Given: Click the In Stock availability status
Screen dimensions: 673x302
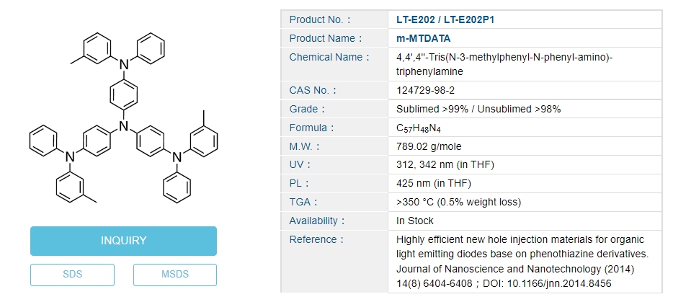Looking at the screenshot, I should click(415, 221).
